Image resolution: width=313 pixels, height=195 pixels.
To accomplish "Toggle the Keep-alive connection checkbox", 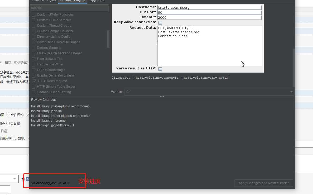I will [160, 23].
